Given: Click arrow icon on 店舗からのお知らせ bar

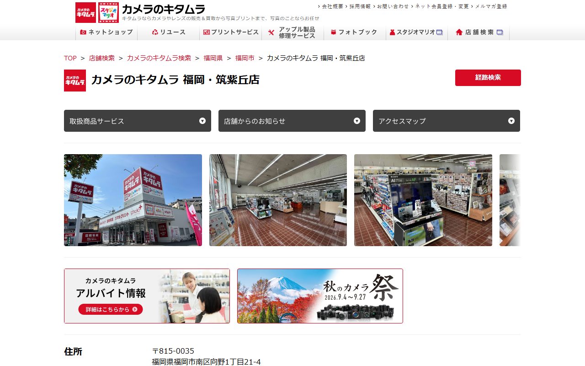Looking at the screenshot, I should tap(357, 121).
